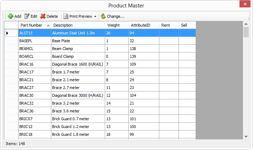Click the Brace 2.1 meter description
Image resolution: width=253 pixels, height=150 pixels.
click(78, 80)
